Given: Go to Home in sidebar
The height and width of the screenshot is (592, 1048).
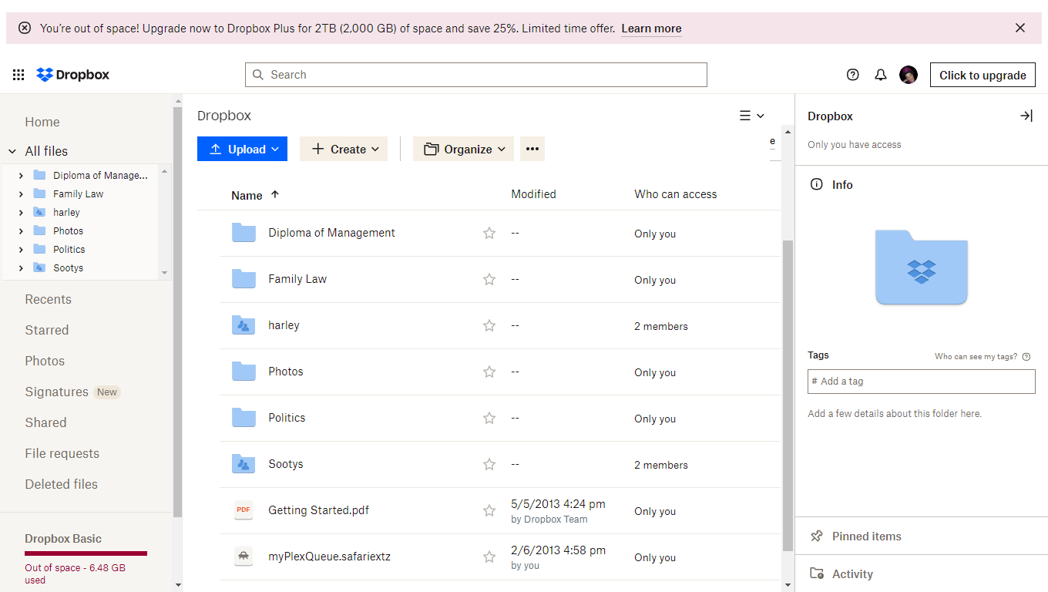Looking at the screenshot, I should tap(42, 122).
